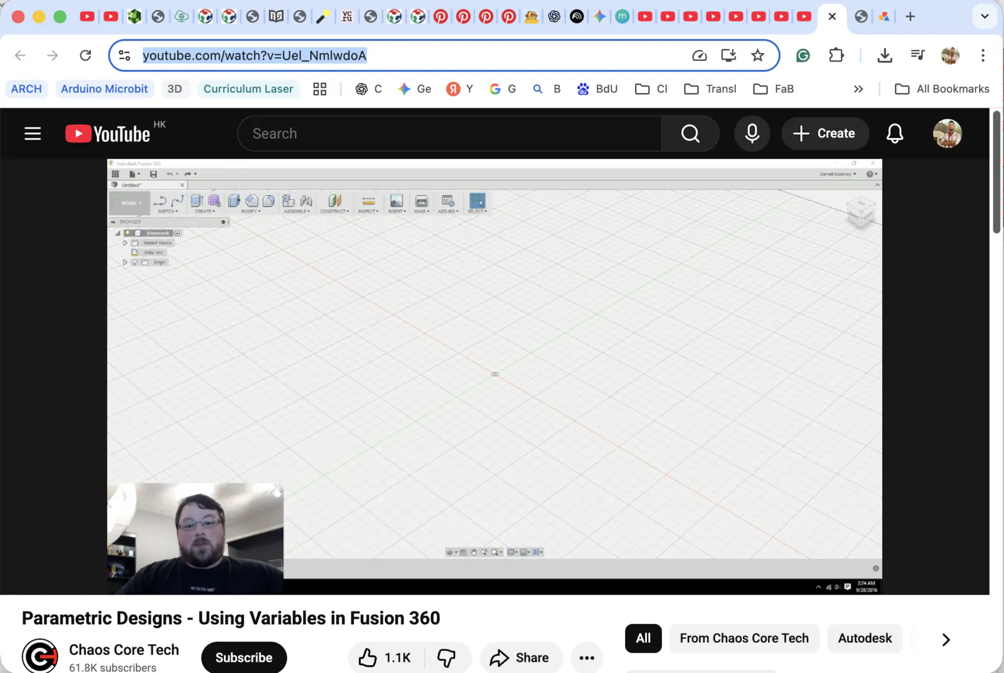The width and height of the screenshot is (1004, 673).
Task: Bookmark this page with the star icon
Action: coord(758,55)
